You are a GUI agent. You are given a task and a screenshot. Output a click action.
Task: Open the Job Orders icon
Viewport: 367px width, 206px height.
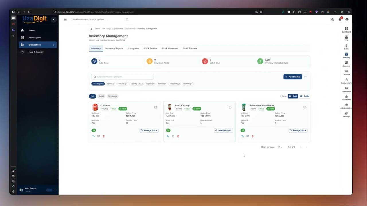point(346,98)
